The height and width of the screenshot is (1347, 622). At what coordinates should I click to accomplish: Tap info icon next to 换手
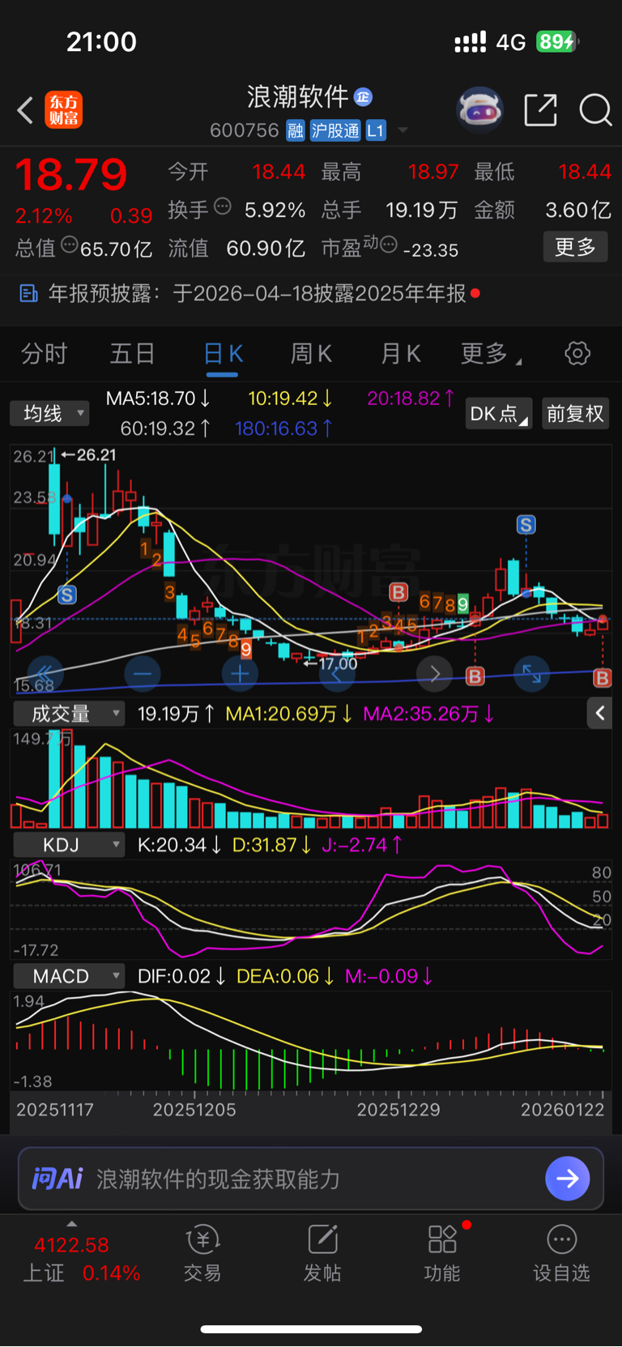tap(222, 207)
